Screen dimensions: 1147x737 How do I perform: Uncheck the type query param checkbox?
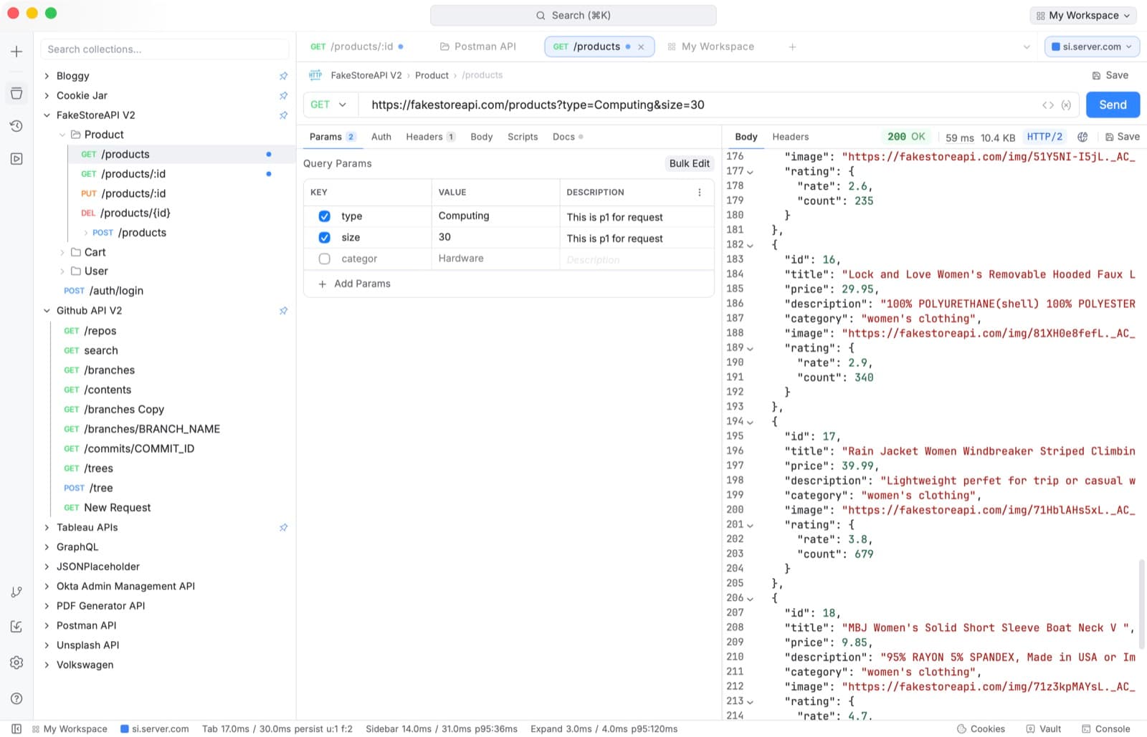point(324,216)
